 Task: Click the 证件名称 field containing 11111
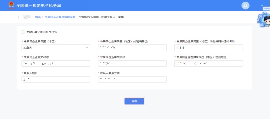pyautogui.click(x=209, y=48)
